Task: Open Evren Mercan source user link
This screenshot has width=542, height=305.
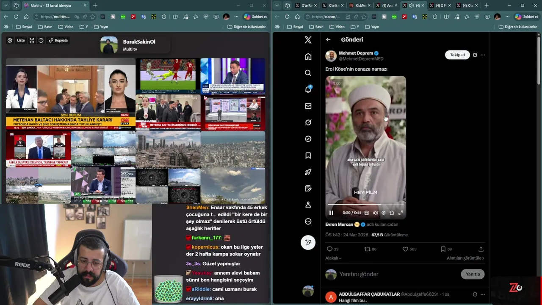Action: (339, 224)
